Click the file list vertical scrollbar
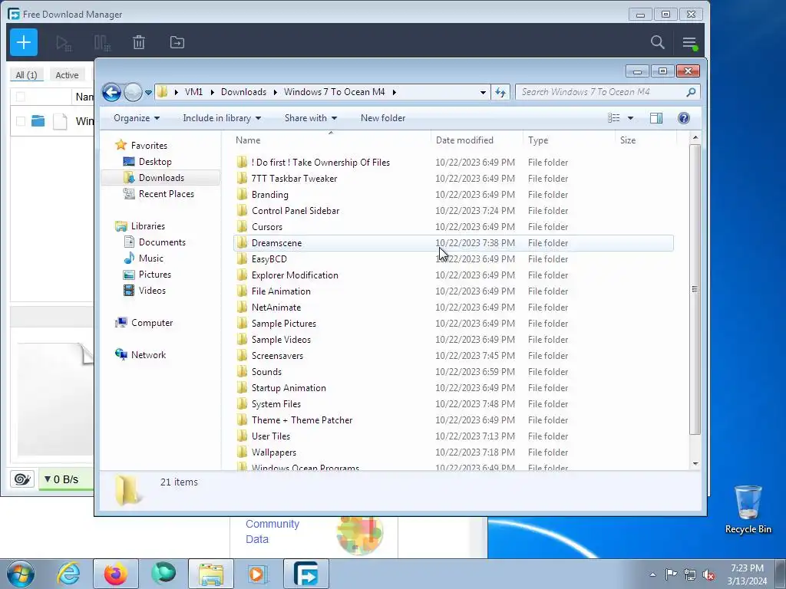 pos(695,289)
